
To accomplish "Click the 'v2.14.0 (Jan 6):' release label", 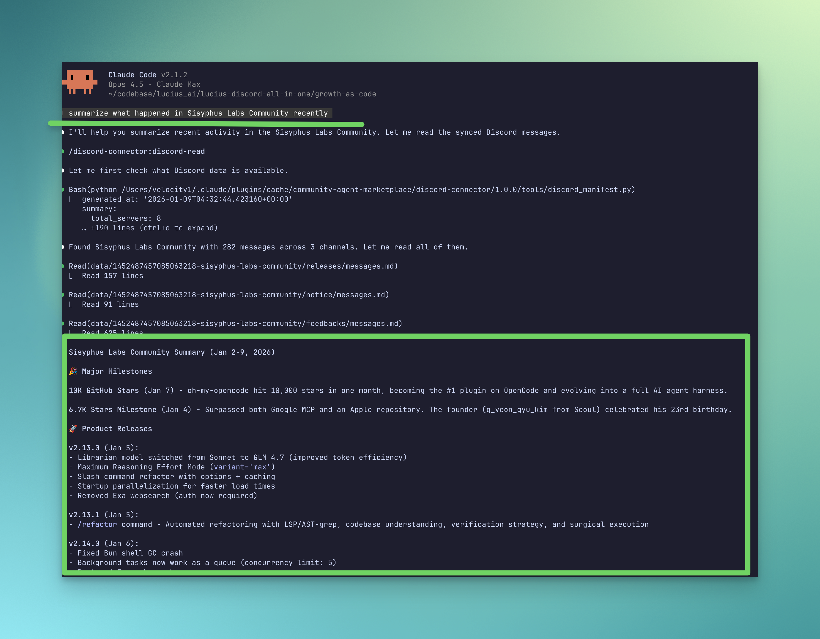I will pyautogui.click(x=104, y=544).
